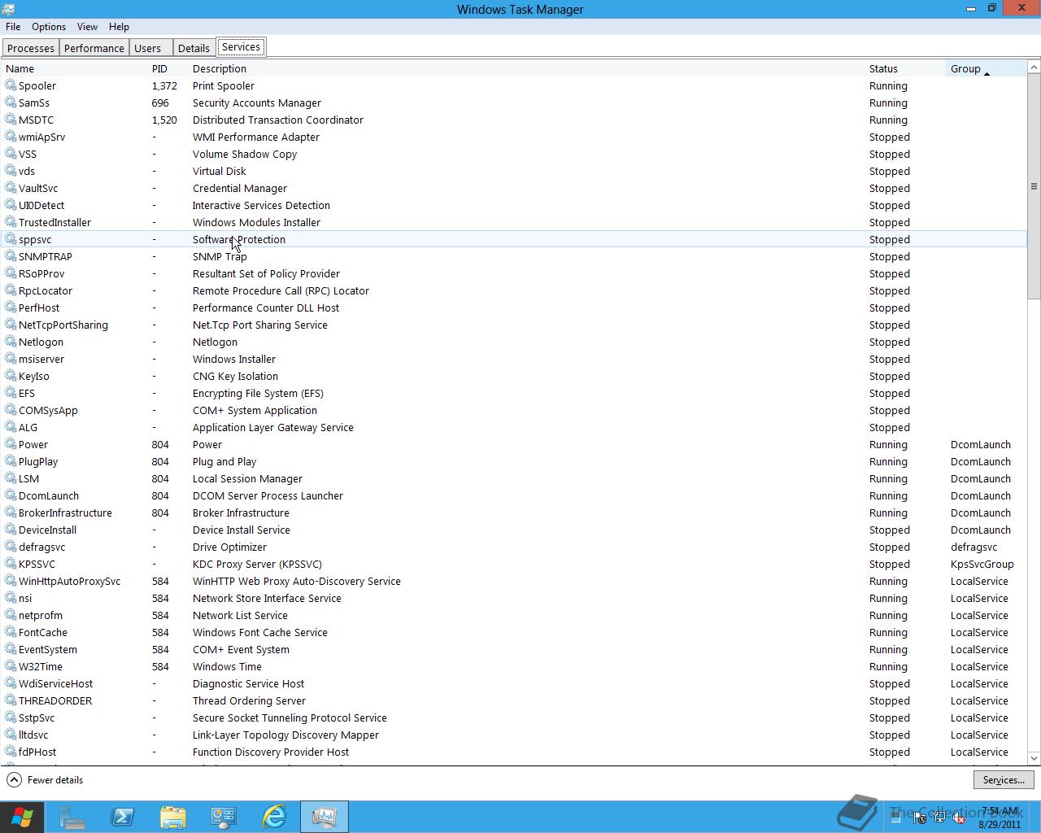Click the vertical scrollbar thumb
Screen dimensions: 1041x833
1034,186
